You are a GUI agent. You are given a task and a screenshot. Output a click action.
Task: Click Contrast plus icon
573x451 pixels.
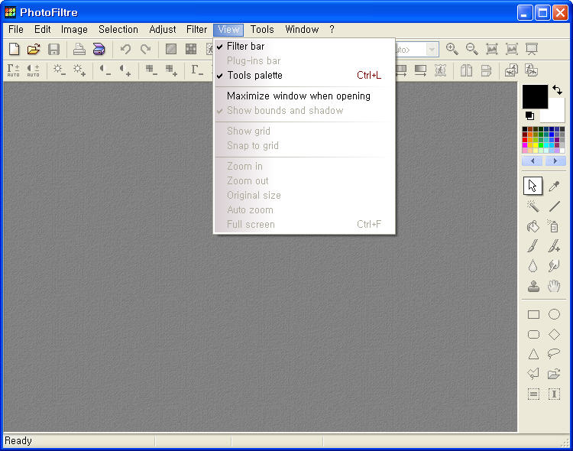tap(125, 70)
